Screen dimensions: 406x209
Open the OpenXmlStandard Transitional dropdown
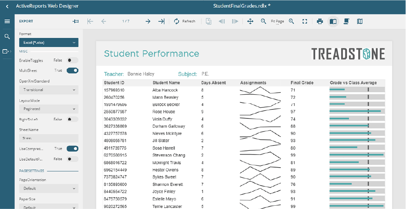(49, 90)
